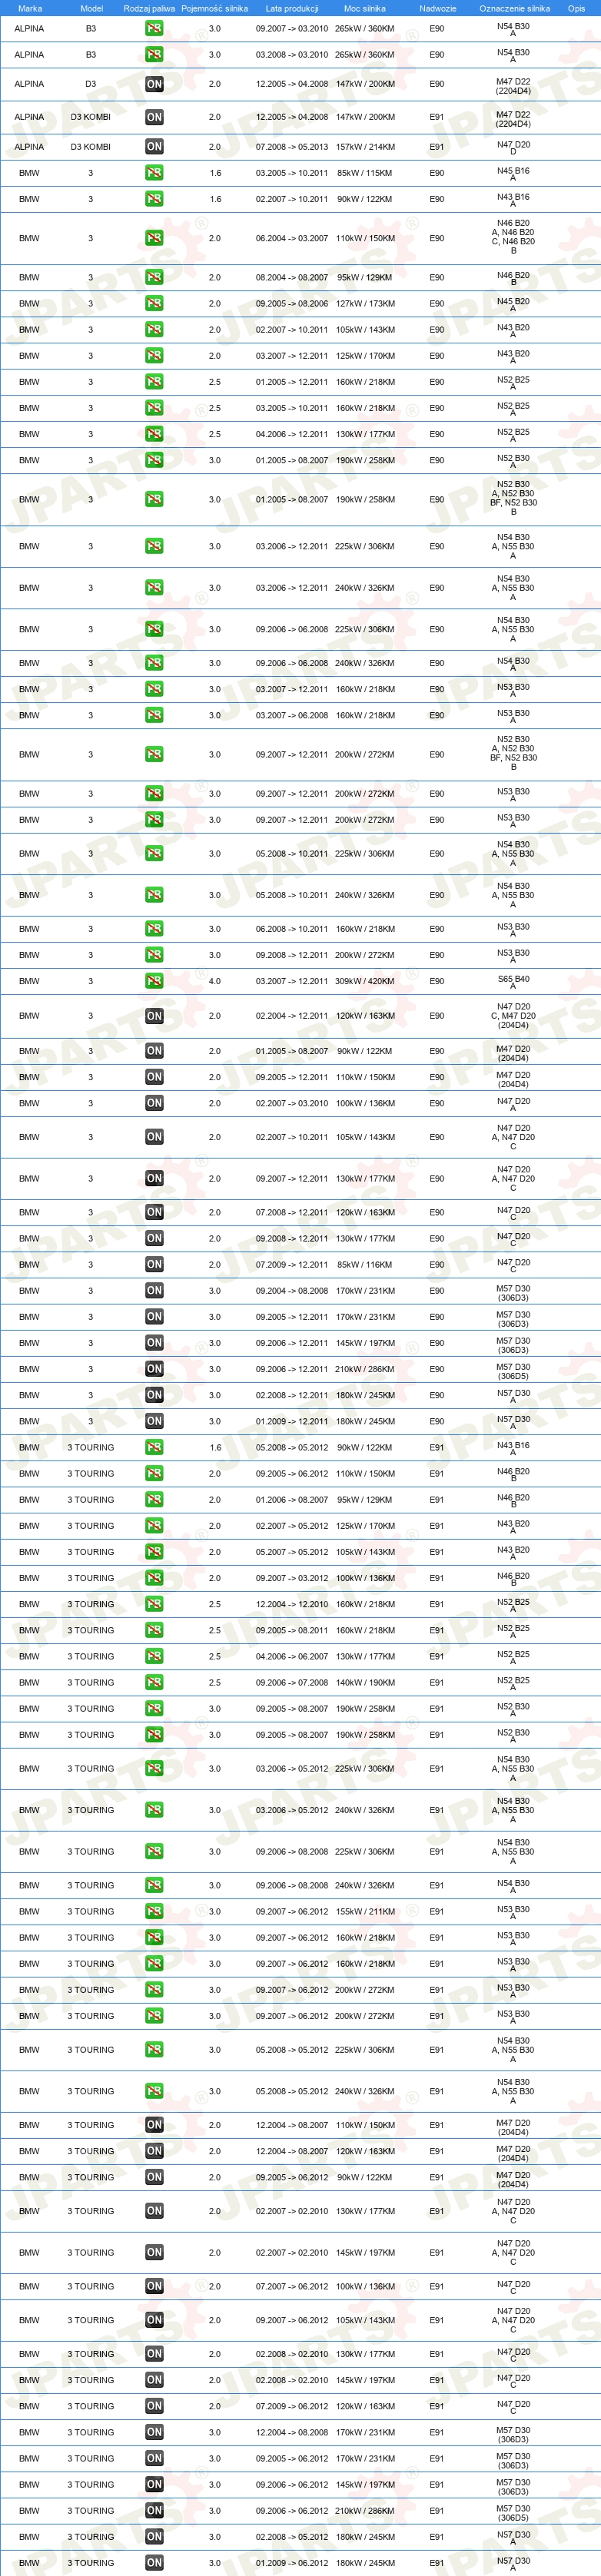Click diesel icon in 3 TOURING 07.2009 -> 06.2012 row

pyautogui.click(x=154, y=2406)
